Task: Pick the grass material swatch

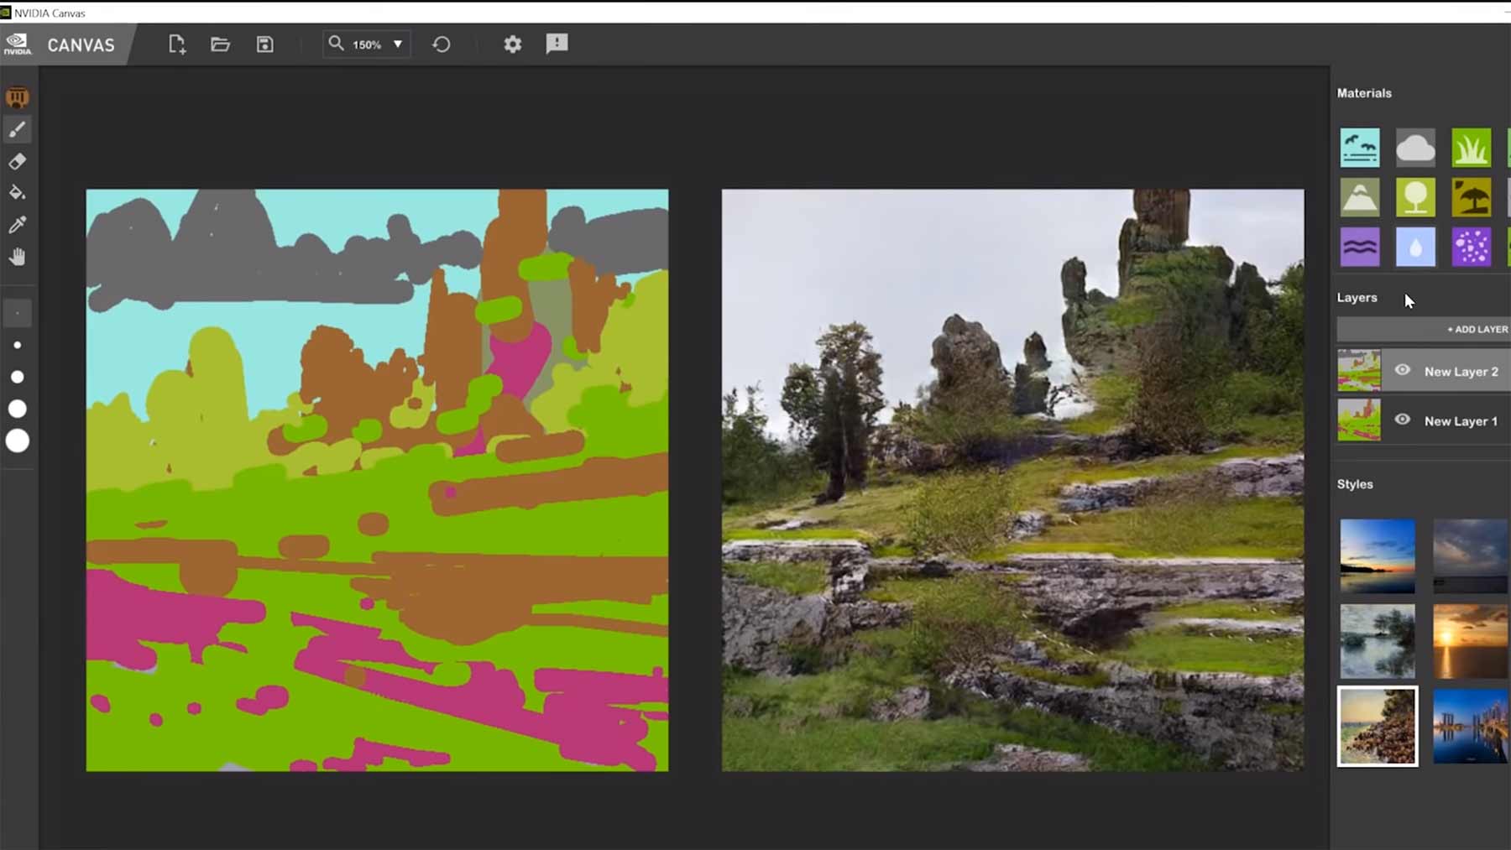Action: (1471, 148)
